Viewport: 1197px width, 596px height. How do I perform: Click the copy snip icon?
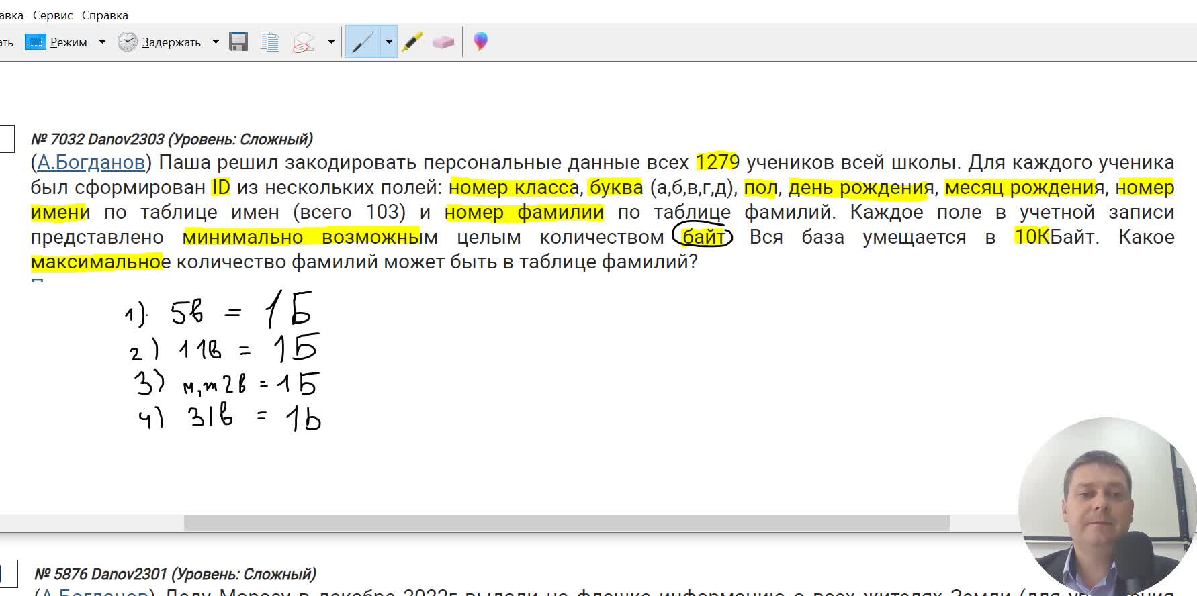pos(269,42)
